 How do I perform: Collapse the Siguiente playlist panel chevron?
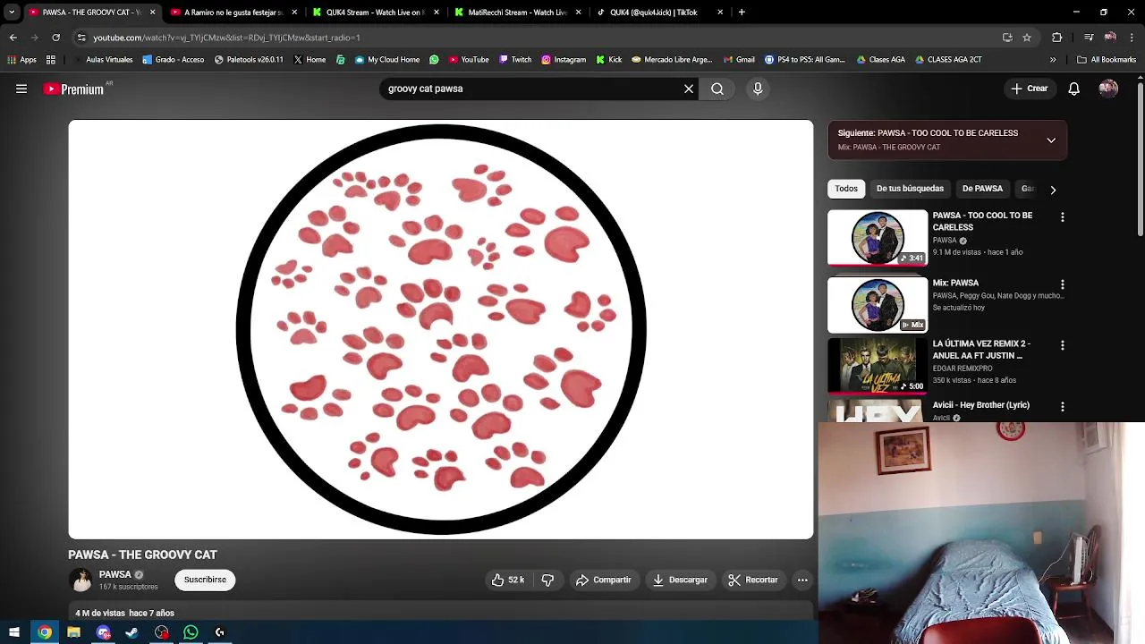pos(1051,140)
